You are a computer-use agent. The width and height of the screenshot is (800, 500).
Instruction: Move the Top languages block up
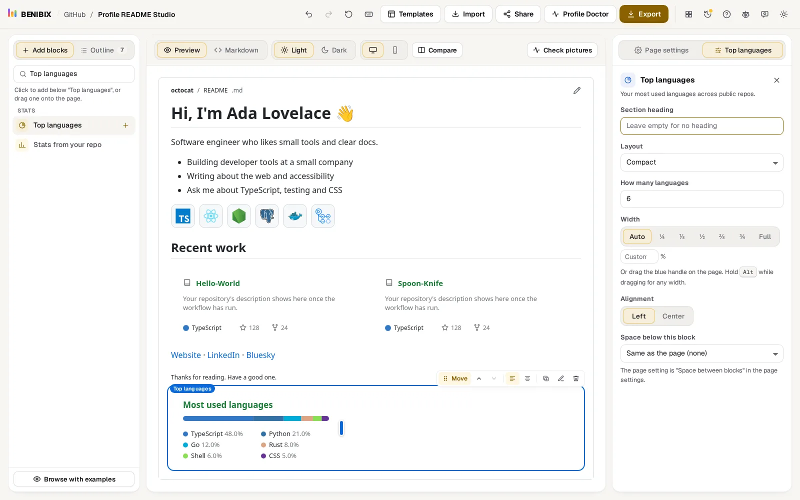pos(479,378)
